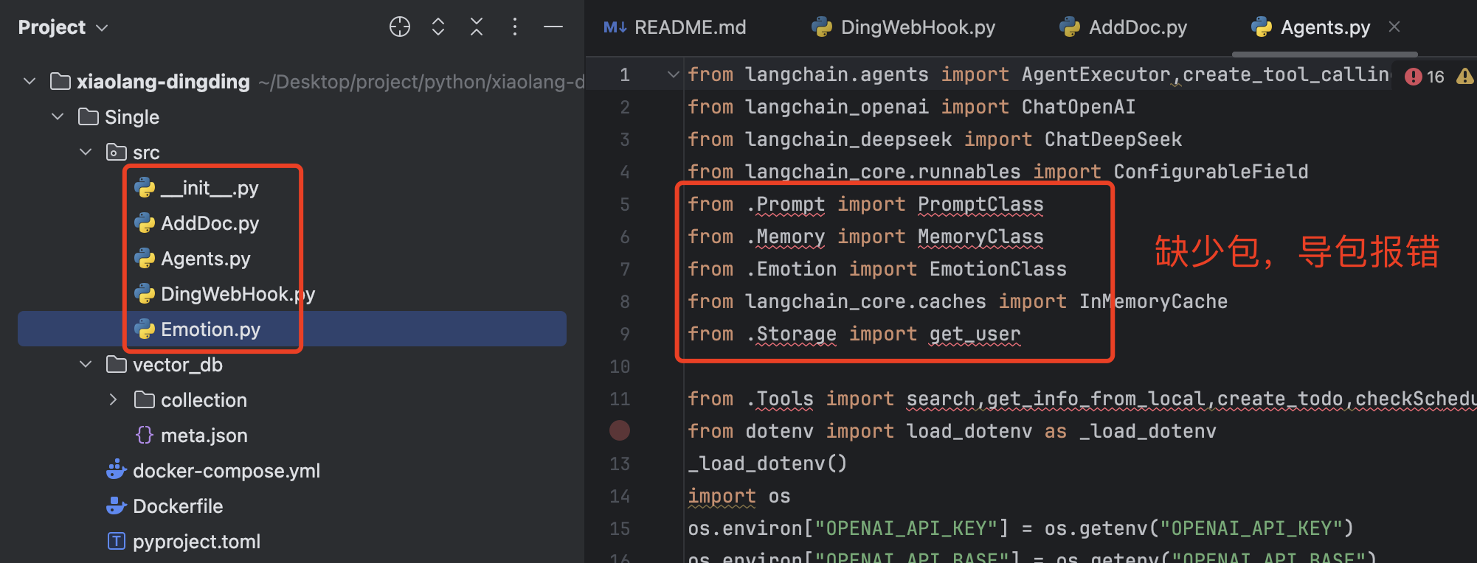Switch to the DingWebHook.py tab
The height and width of the screenshot is (563, 1477).
click(904, 27)
